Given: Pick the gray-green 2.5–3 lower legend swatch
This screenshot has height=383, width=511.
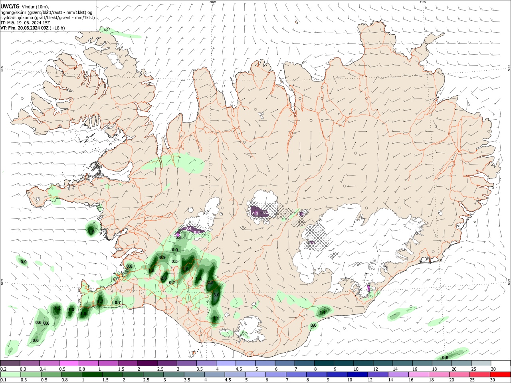Looking at the screenshot, I should click(x=153, y=375).
